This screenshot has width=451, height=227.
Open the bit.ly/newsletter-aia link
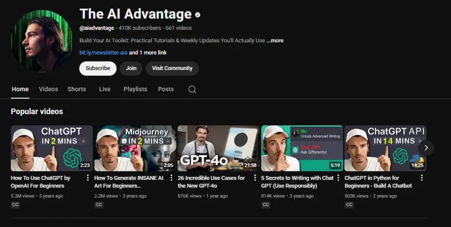103,53
